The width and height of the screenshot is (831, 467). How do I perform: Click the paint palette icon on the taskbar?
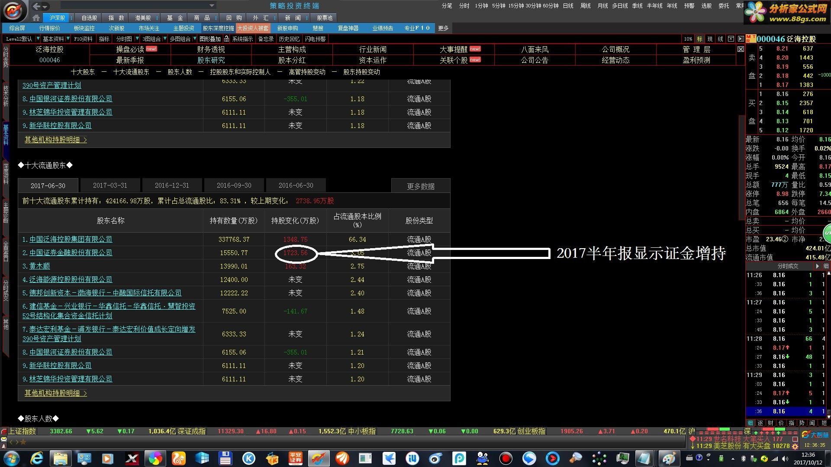[x=668, y=458]
